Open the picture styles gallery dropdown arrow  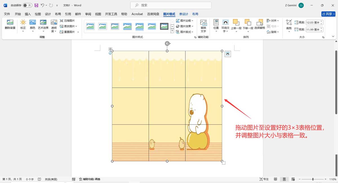point(172,31)
